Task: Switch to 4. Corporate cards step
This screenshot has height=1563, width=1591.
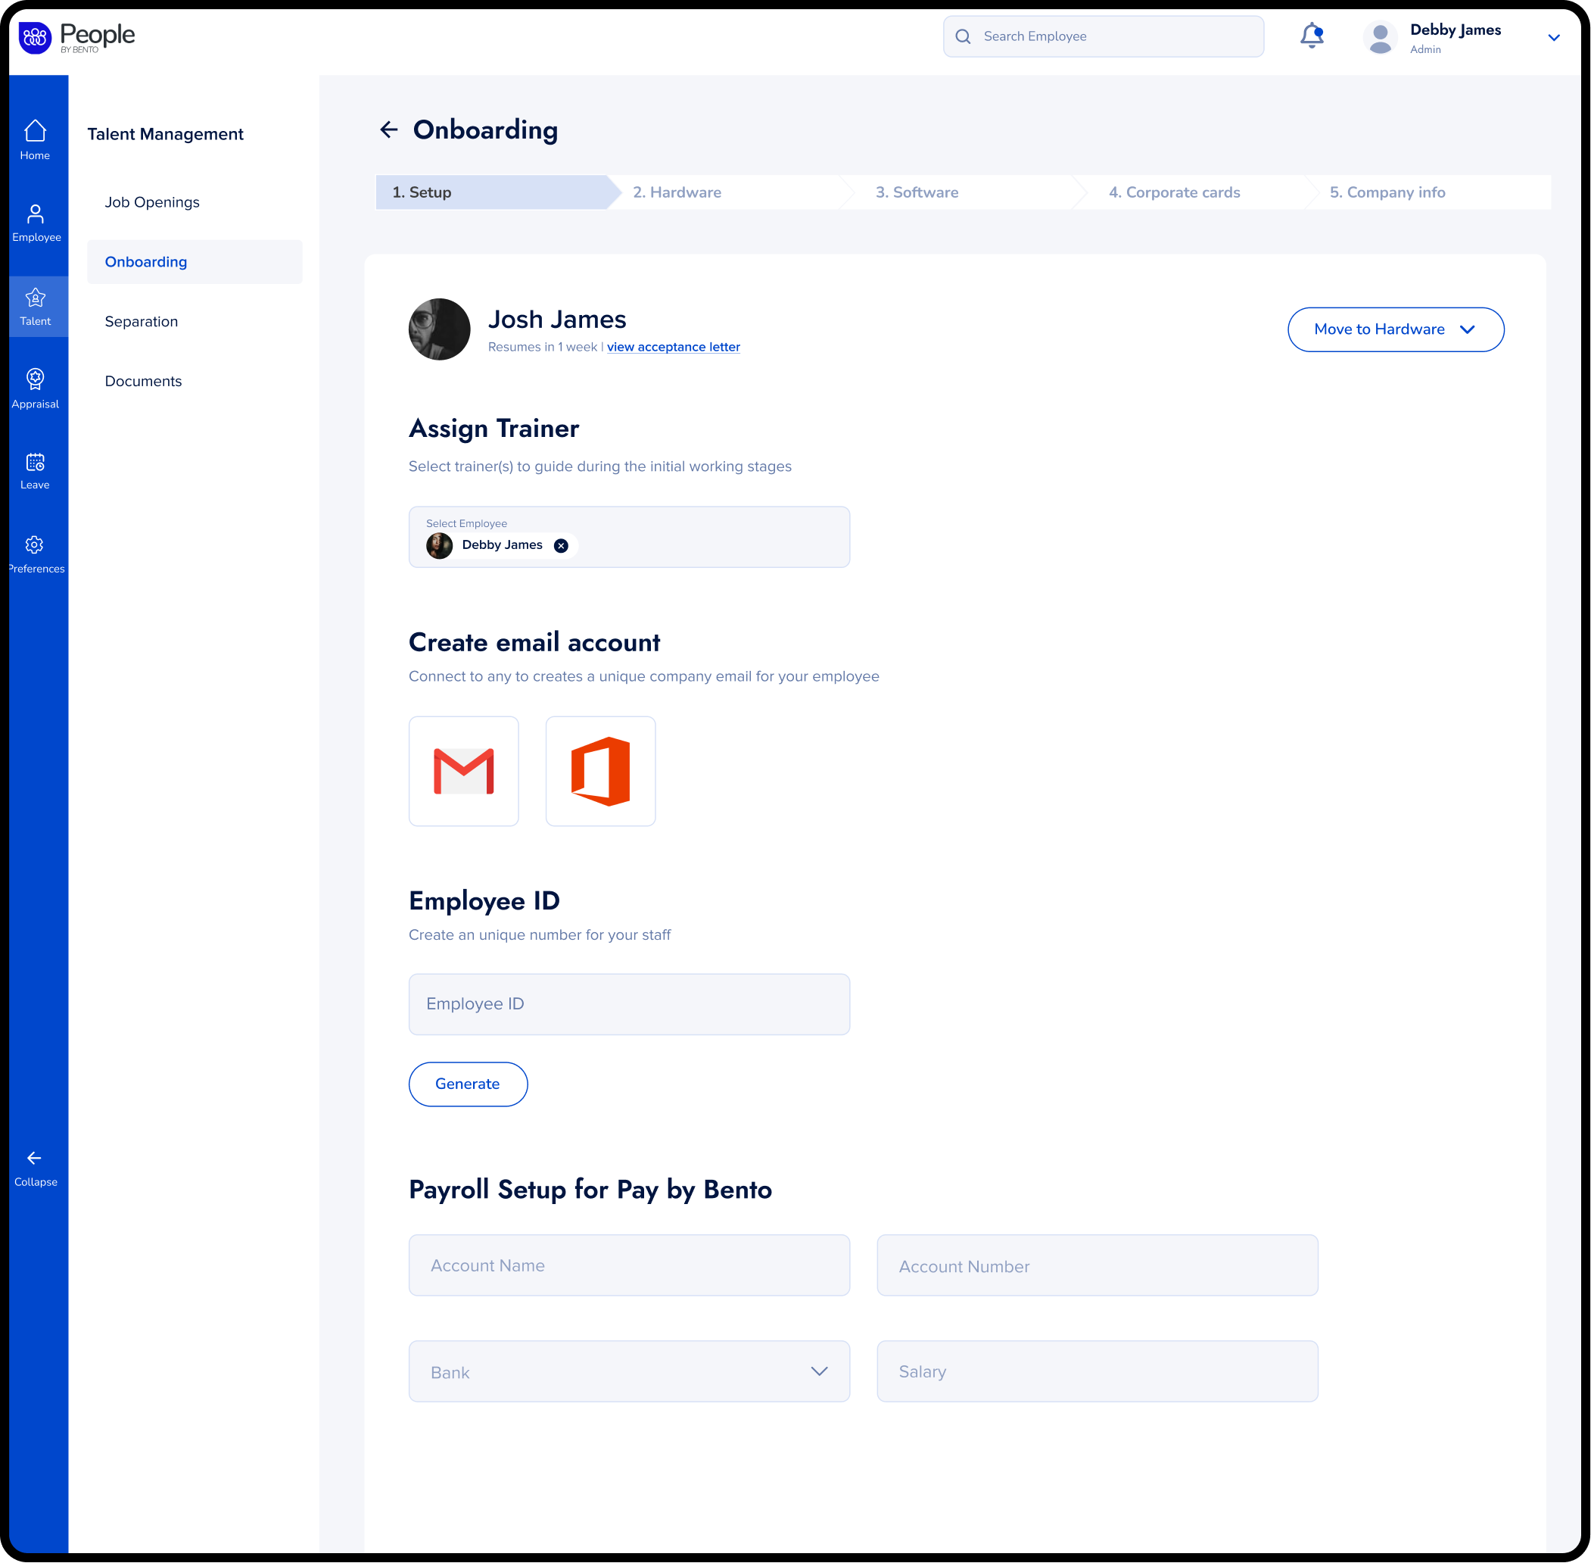Action: 1173,192
